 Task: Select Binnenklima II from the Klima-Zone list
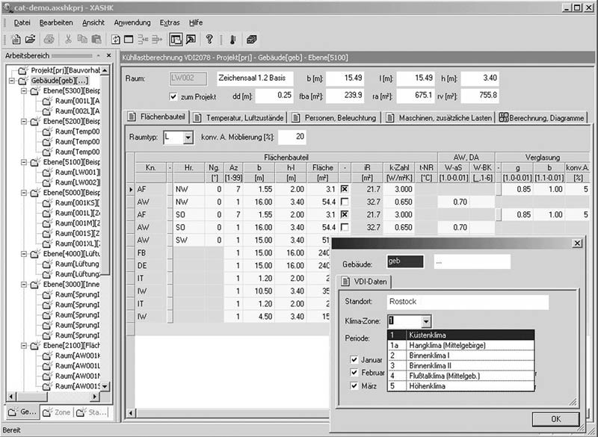point(429,365)
